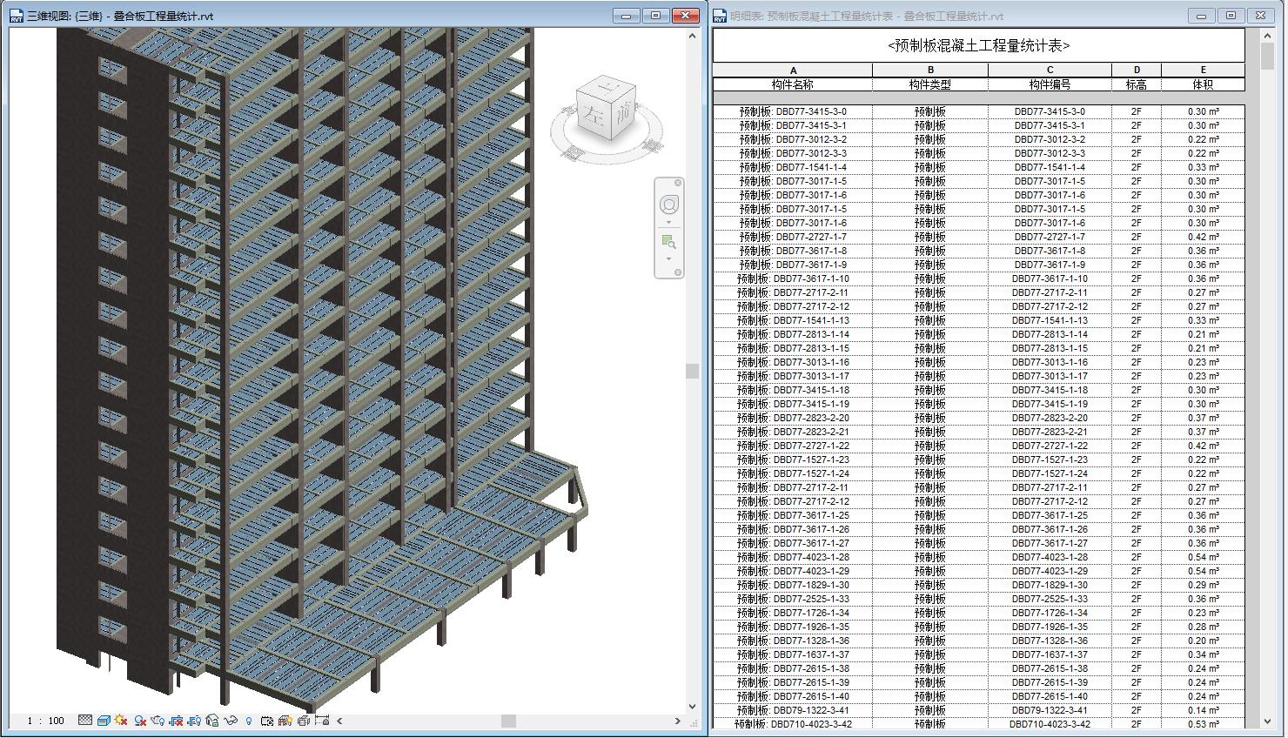Click the 构件编号 header cell

(x=1050, y=84)
